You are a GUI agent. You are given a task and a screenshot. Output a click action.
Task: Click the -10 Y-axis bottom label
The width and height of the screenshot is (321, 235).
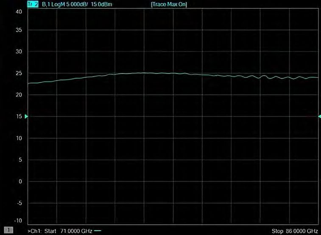[x=18, y=221]
